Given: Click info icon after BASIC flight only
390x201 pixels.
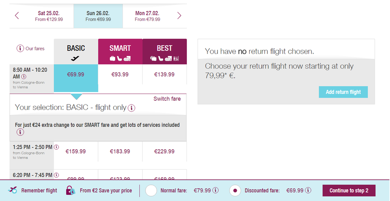Looking at the screenshot, I should click(x=132, y=108).
